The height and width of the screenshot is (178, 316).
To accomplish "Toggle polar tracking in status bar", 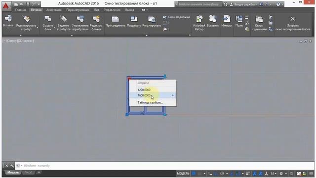I will click(x=222, y=174).
